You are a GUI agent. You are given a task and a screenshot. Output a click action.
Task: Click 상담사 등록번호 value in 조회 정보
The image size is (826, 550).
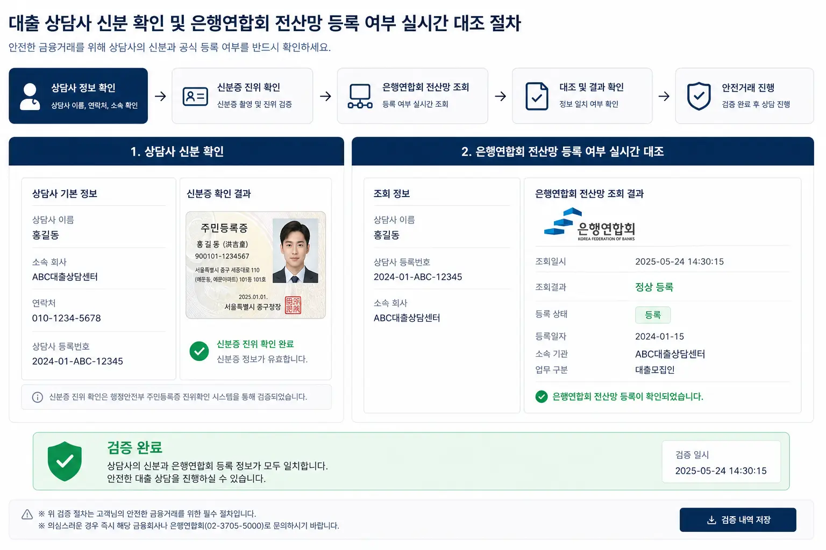click(418, 277)
